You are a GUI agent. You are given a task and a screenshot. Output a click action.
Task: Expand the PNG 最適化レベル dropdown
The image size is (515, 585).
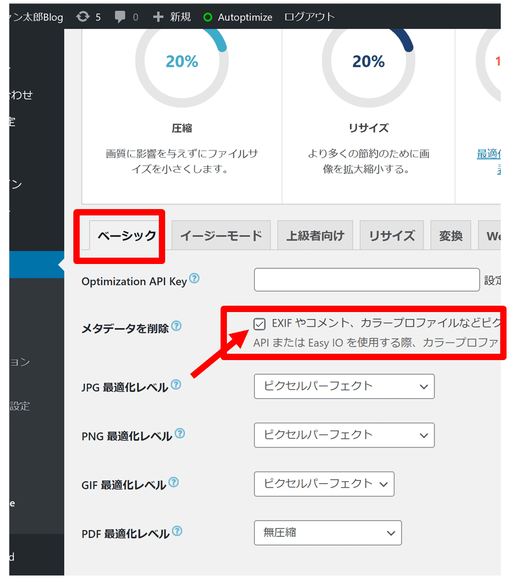344,436
